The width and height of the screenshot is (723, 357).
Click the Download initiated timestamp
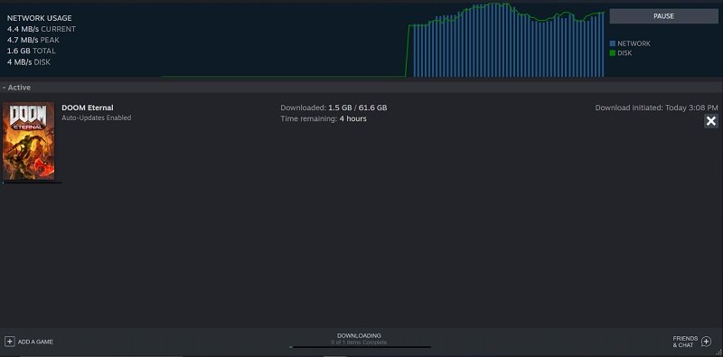pyautogui.click(x=656, y=108)
